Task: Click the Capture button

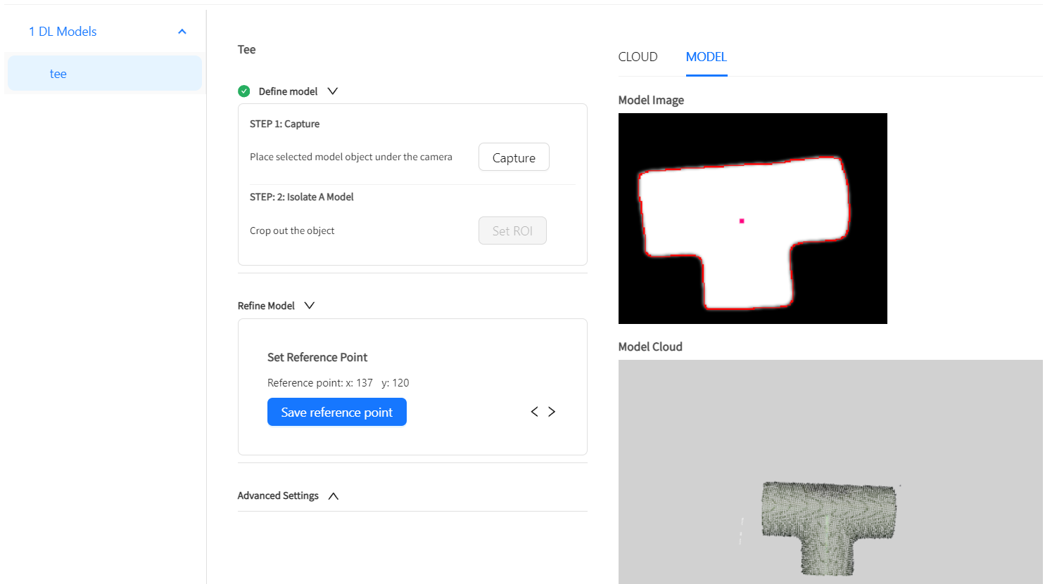Action: (514, 157)
